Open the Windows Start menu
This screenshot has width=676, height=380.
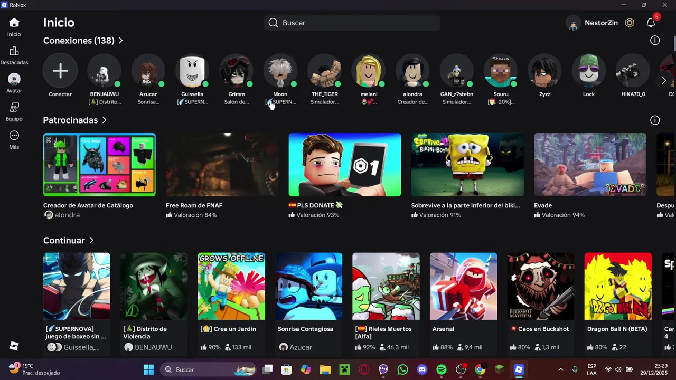(x=148, y=369)
